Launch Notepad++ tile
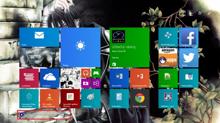The height and width of the screenshot is (123, 220). tap(168, 78)
